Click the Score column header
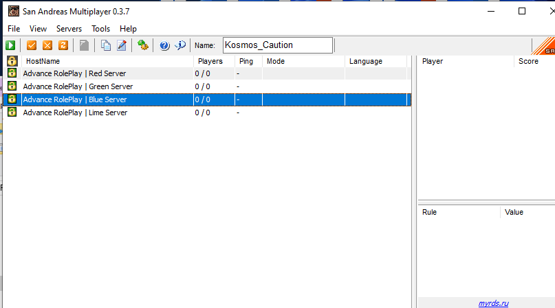Image resolution: width=555 pixels, height=308 pixels. [534, 61]
